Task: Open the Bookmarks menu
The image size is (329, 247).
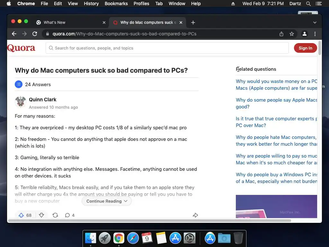Action: pos(116,4)
